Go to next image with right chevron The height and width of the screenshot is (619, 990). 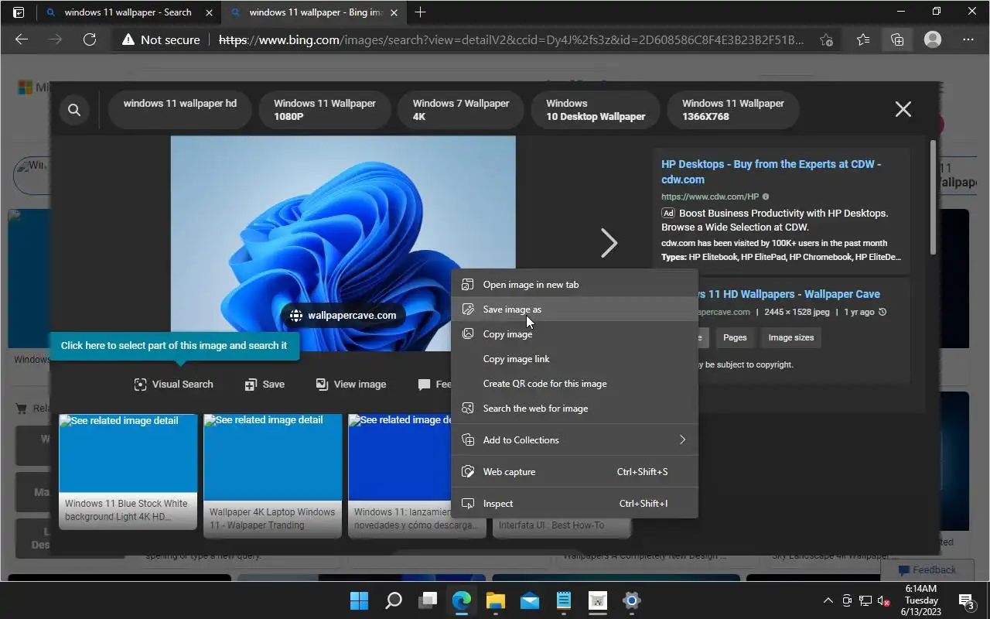609,243
